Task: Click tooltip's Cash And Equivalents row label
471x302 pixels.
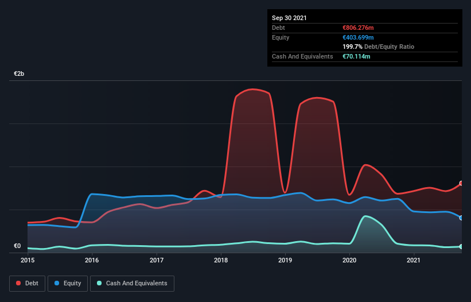Action: click(x=302, y=56)
